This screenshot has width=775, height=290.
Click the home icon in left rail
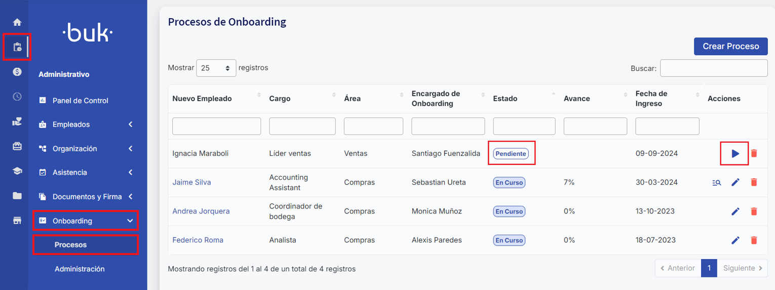pyautogui.click(x=17, y=22)
